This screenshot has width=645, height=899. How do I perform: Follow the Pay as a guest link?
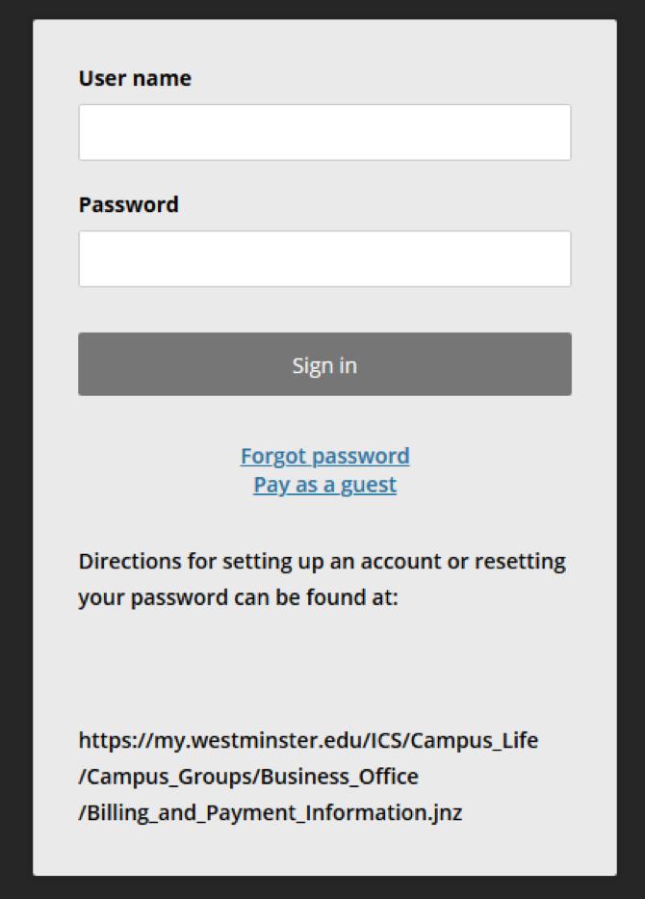324,485
